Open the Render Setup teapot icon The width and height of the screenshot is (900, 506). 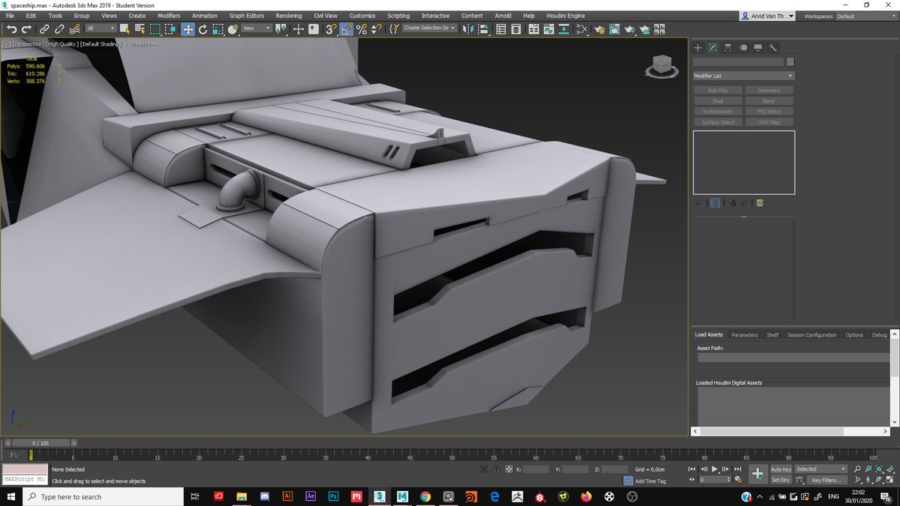click(599, 29)
